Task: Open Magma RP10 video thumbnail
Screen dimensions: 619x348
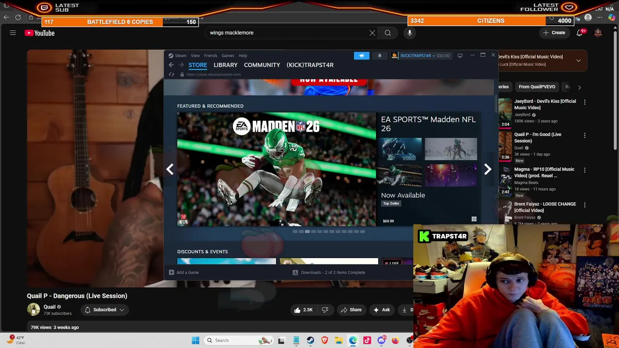Action: (x=505, y=181)
